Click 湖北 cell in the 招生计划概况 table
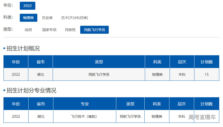 click(40, 74)
